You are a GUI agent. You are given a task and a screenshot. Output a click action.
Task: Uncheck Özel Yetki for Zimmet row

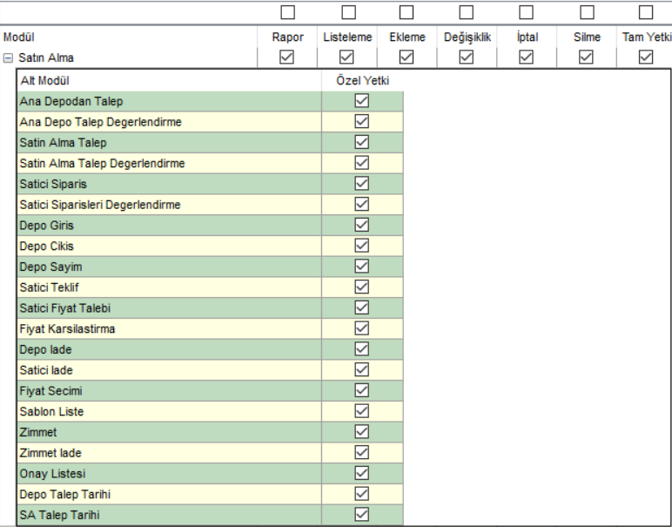(362, 432)
